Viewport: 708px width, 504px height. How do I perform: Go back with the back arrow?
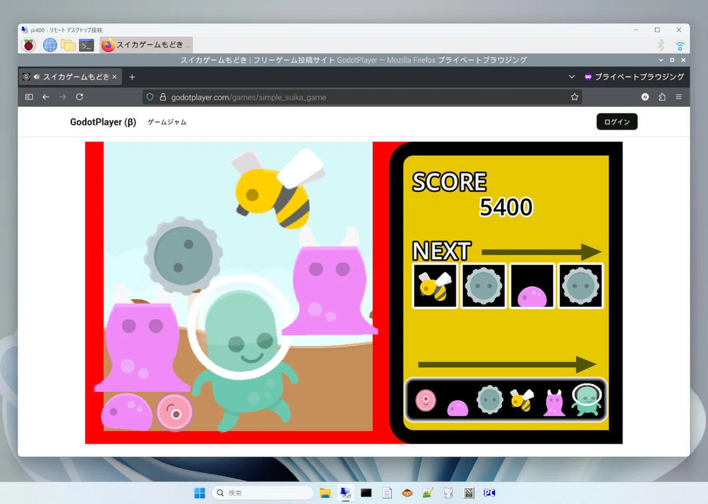pos(45,97)
